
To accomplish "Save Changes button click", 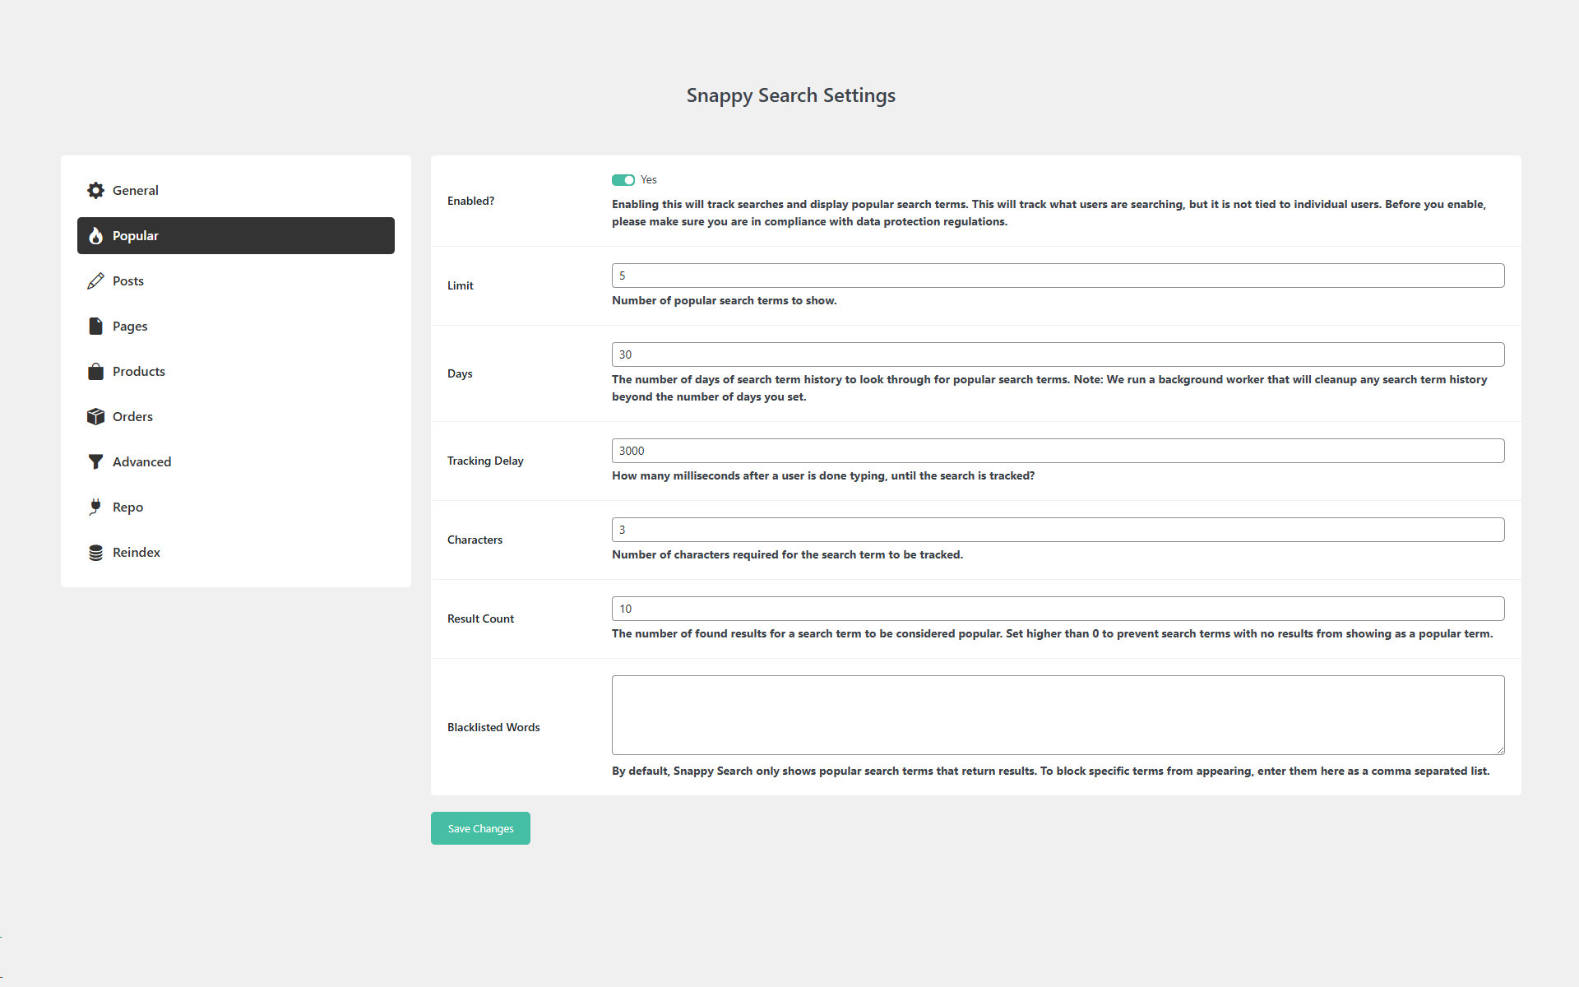I will (480, 828).
